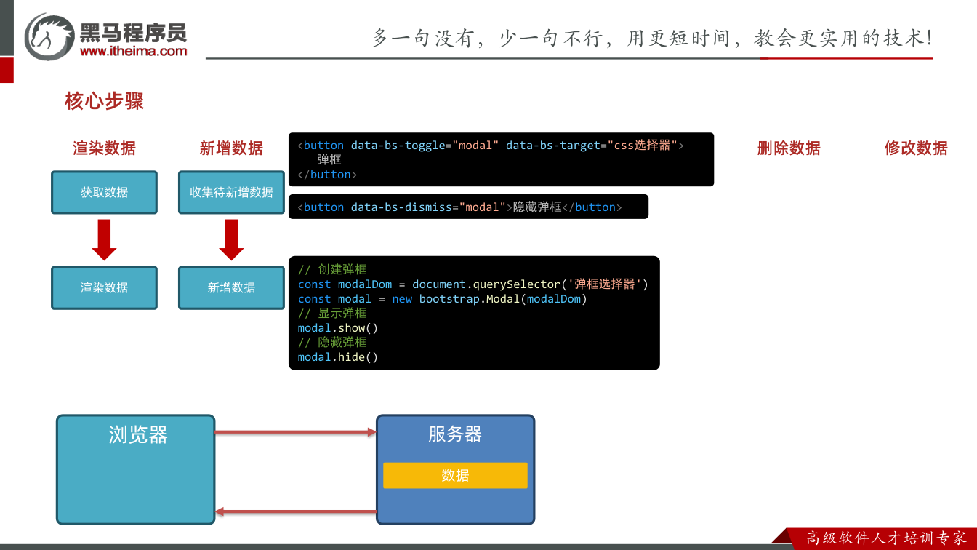
Task: Click the arrow returning to browser
Action: tap(295, 512)
